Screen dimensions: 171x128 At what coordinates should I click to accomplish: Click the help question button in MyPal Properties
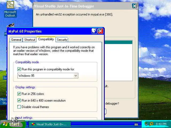tap(94, 31)
